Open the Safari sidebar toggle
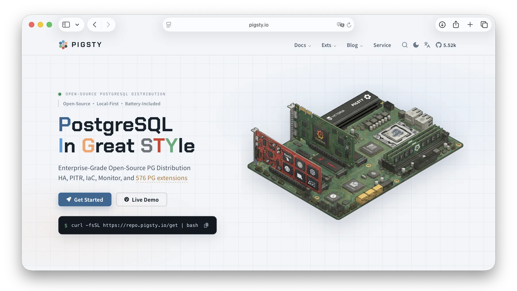Viewport: 517px width, 291px height. tap(66, 25)
